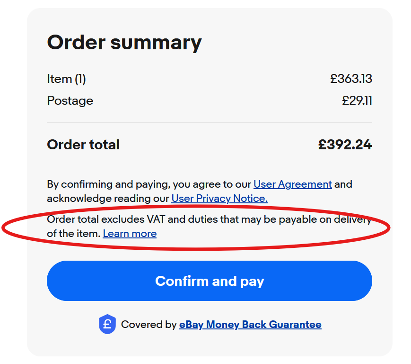The image size is (411, 364).
Task: Click the £363.13 item price
Action: 351,79
